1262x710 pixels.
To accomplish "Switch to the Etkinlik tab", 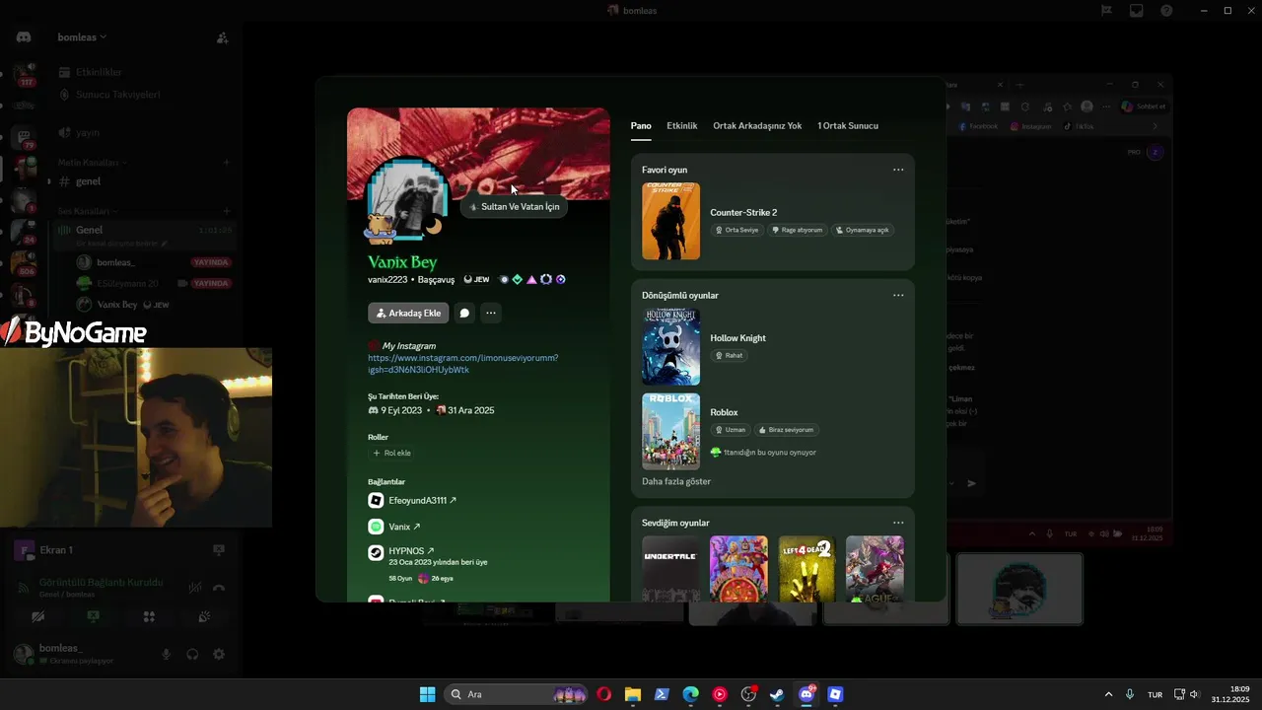I will (682, 126).
